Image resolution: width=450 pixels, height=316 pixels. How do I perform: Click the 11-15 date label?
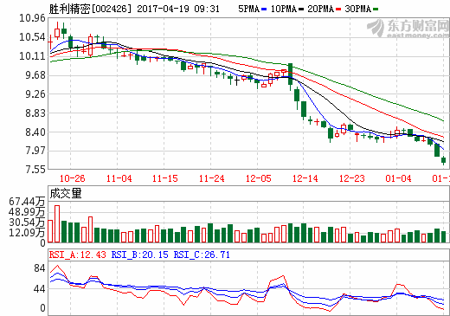tap(165, 178)
